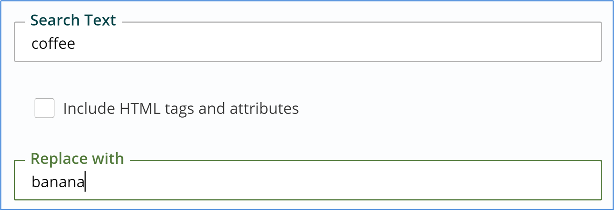Click the 'Replace with' field label
The height and width of the screenshot is (211, 614).
[77, 159]
